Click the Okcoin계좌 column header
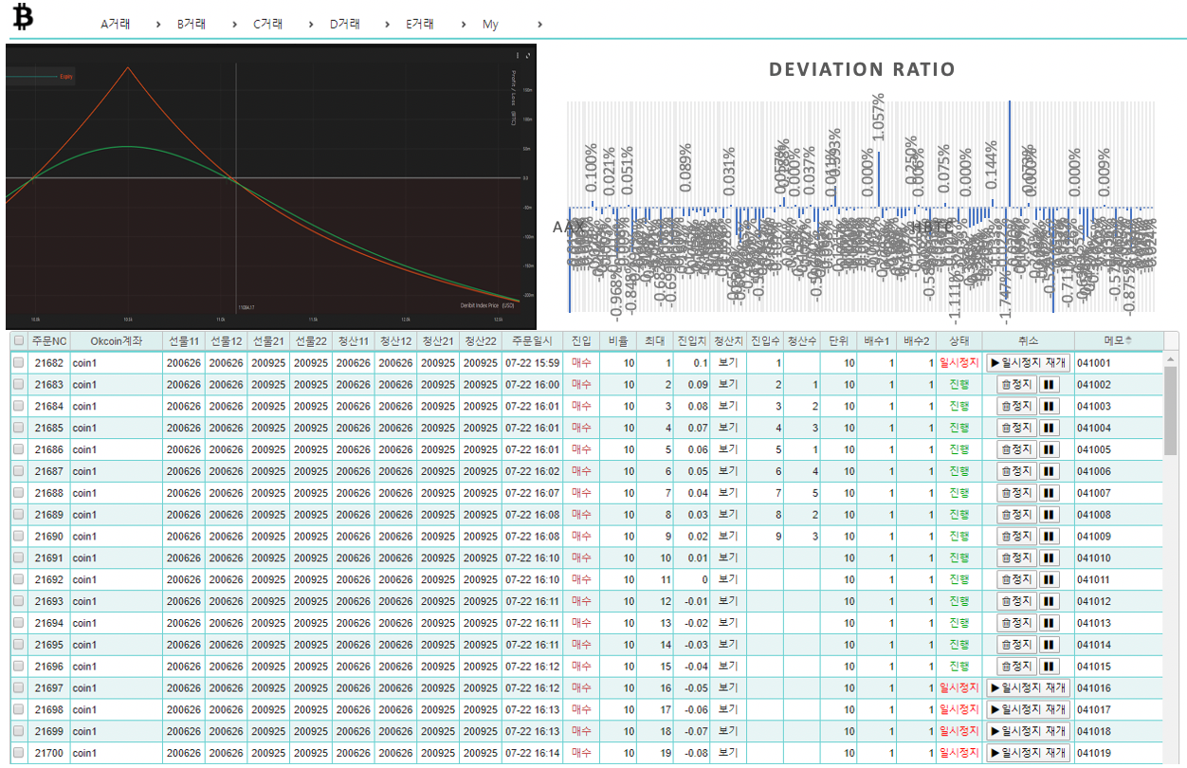Screen dimensions: 1187x768 coord(117,340)
